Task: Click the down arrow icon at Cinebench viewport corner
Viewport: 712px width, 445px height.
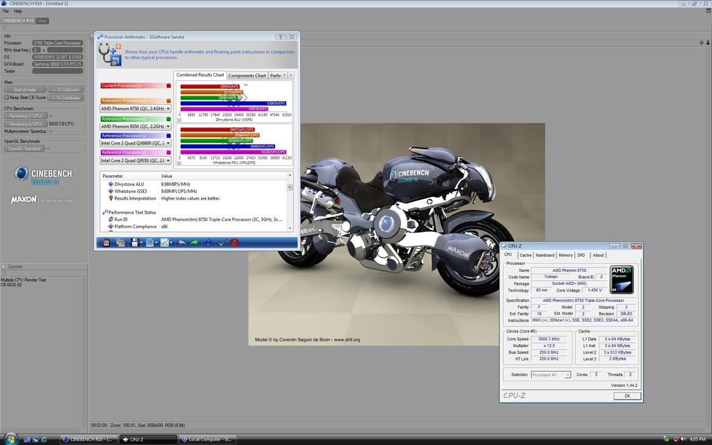Action: pos(708,43)
